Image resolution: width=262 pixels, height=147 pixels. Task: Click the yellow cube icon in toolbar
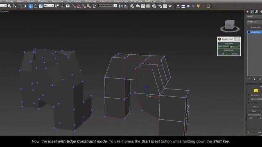click(x=198, y=6)
